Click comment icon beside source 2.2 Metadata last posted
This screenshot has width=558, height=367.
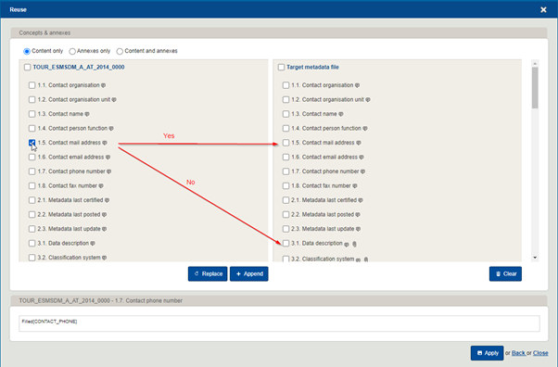coord(104,215)
